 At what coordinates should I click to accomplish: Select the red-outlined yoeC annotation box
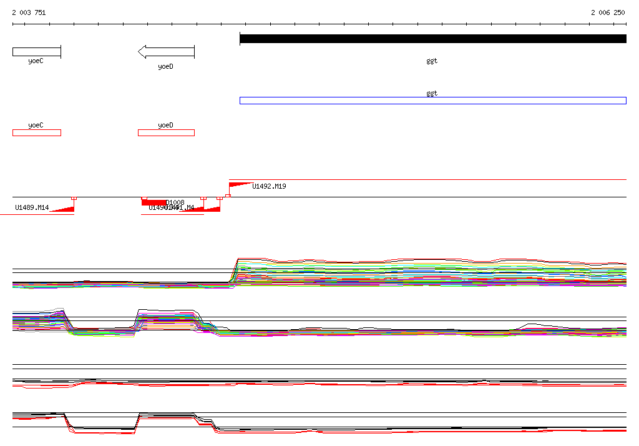point(37,132)
